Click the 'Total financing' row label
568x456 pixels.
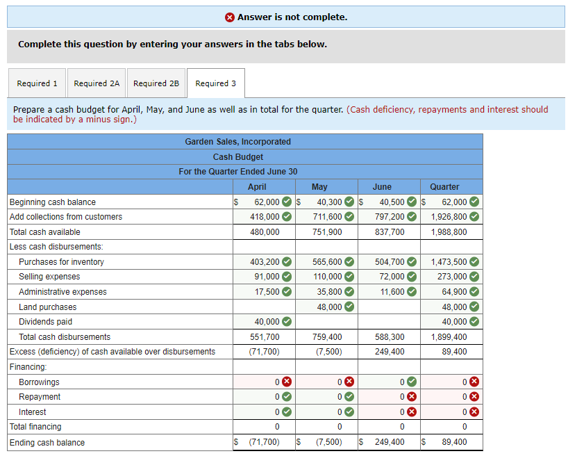pos(35,427)
